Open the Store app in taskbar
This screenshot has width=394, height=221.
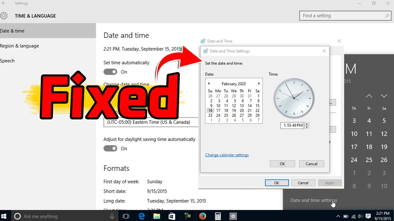coord(172,216)
